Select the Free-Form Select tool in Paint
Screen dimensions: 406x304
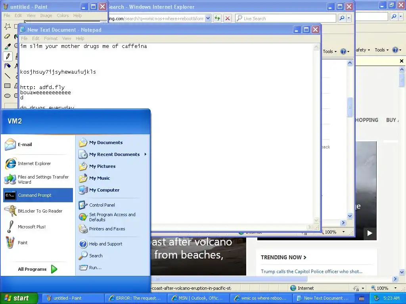[x=8, y=26]
